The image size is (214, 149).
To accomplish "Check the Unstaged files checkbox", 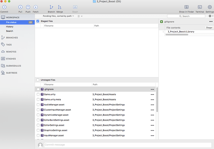I will [x=38, y=80].
